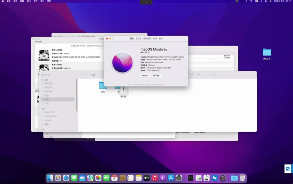Click the Bluetooth menu bar icon
The width and height of the screenshot is (293, 184).
coord(246,1)
